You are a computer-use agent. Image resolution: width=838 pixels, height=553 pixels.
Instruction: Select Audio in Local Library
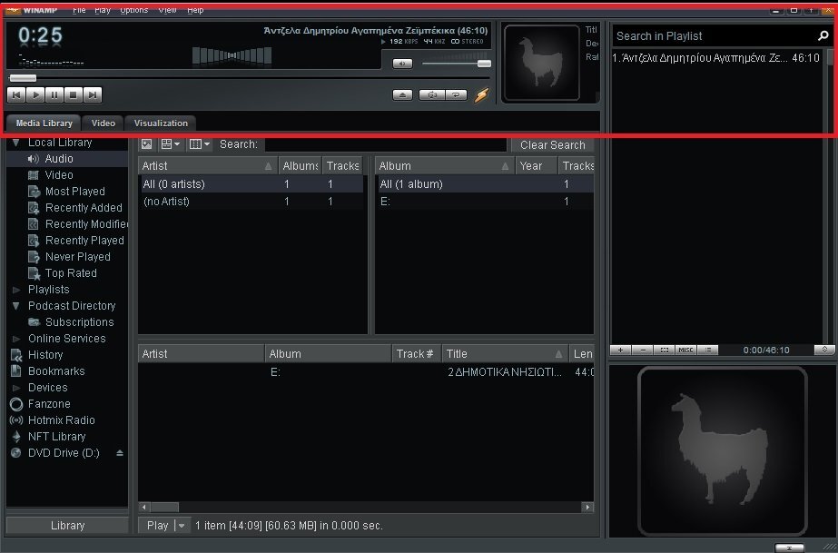(59, 159)
